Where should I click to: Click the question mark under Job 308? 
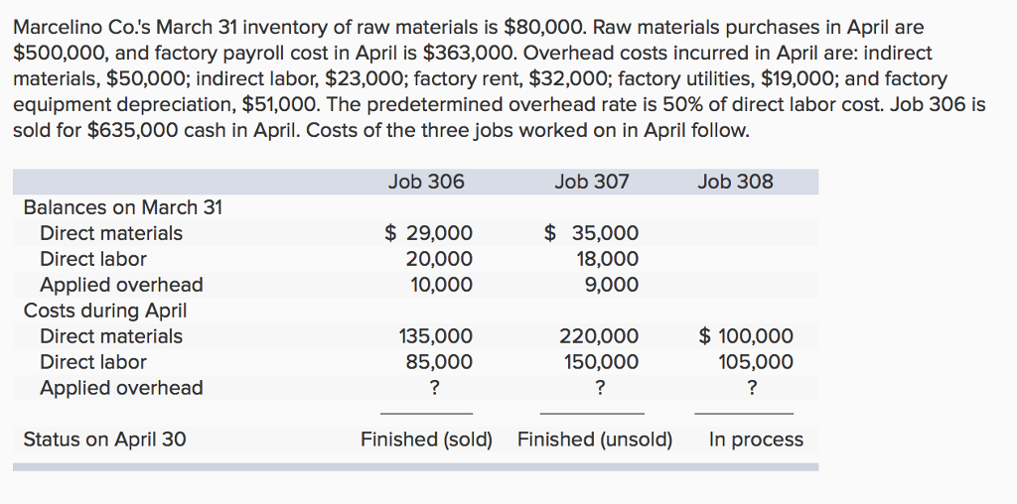(x=751, y=388)
